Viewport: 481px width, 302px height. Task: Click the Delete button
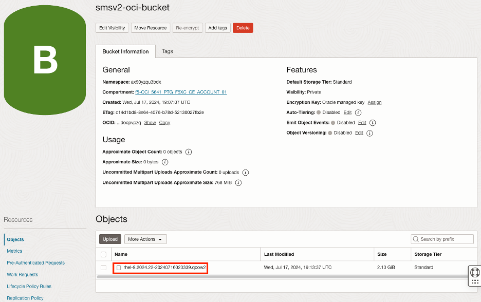(x=243, y=28)
